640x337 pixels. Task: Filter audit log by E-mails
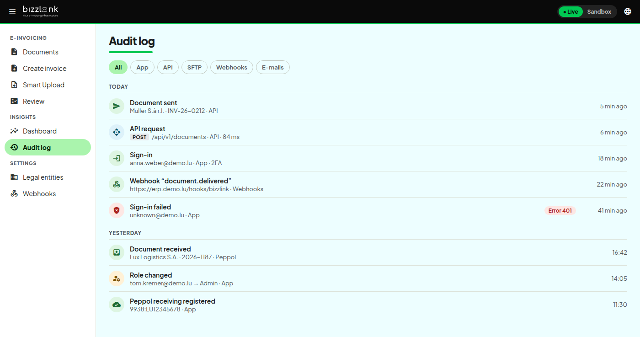272,68
